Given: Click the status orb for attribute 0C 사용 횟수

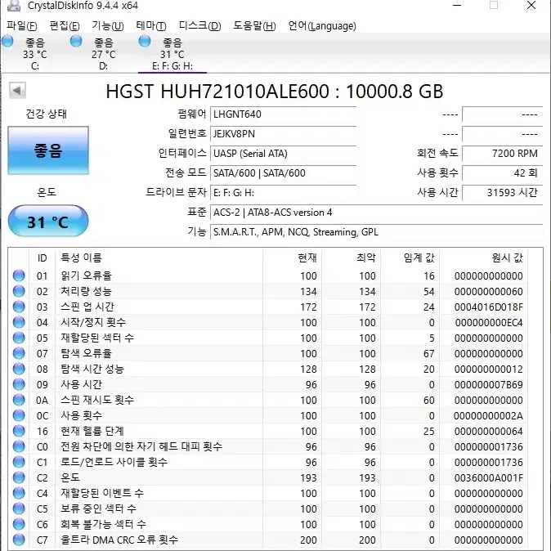Looking at the screenshot, I should click(x=19, y=415).
